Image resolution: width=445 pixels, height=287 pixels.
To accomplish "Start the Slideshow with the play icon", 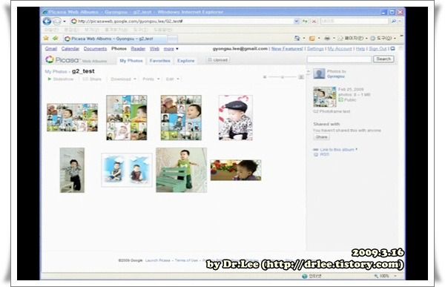I will pos(61,79).
